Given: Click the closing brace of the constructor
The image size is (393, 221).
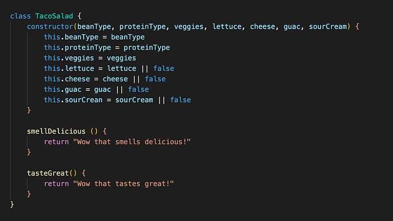Looking at the screenshot, I should tap(29, 110).
